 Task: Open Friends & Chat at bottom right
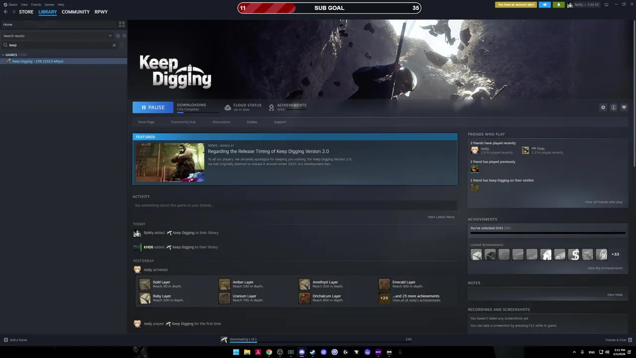(619, 340)
